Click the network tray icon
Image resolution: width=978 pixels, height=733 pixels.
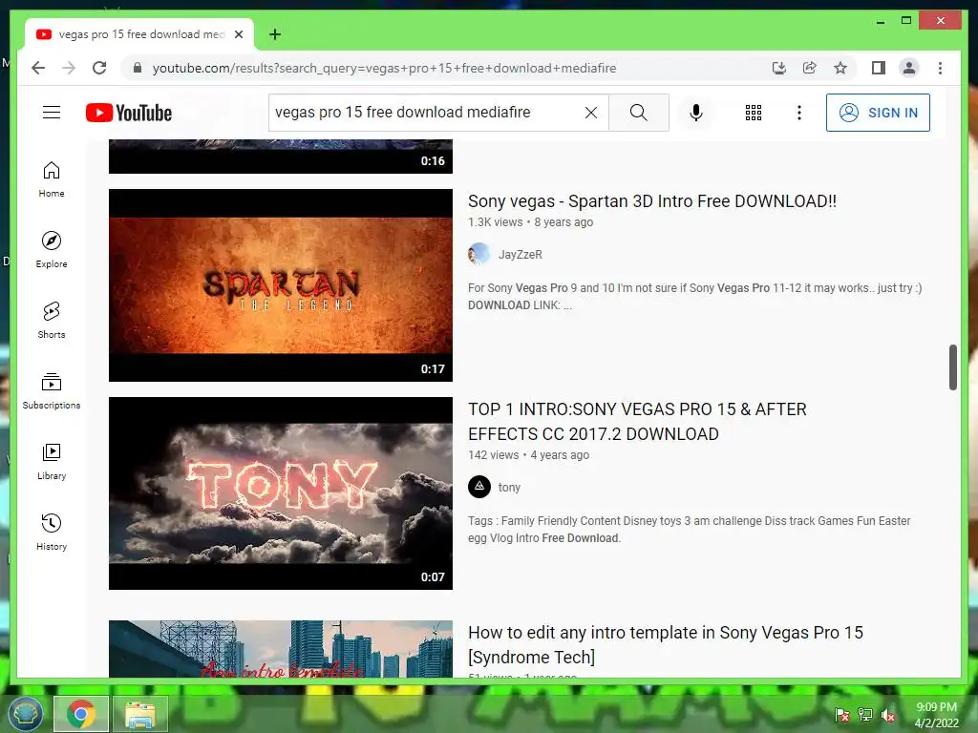(865, 715)
